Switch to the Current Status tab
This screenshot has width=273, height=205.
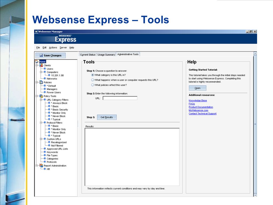[88, 55]
